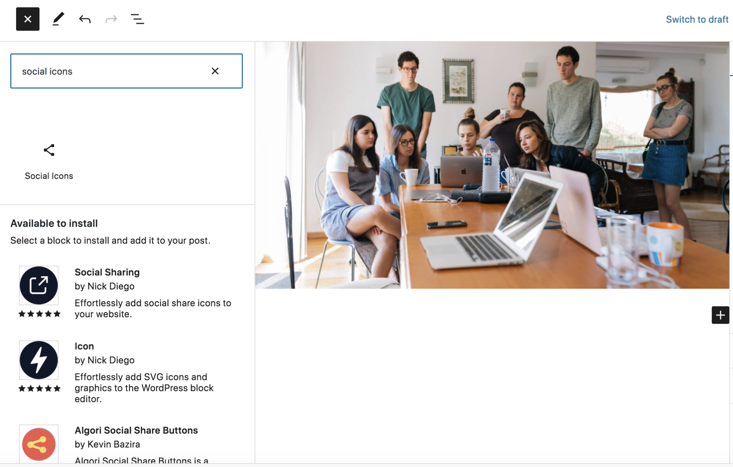Expand the Available to install section
Image resolution: width=733 pixels, height=467 pixels.
(x=54, y=223)
